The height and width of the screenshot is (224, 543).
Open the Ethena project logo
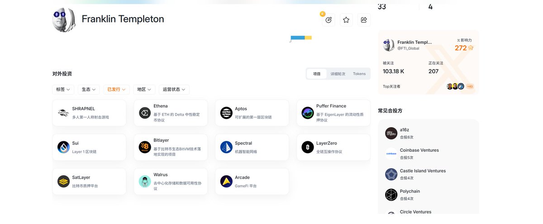tap(145, 113)
